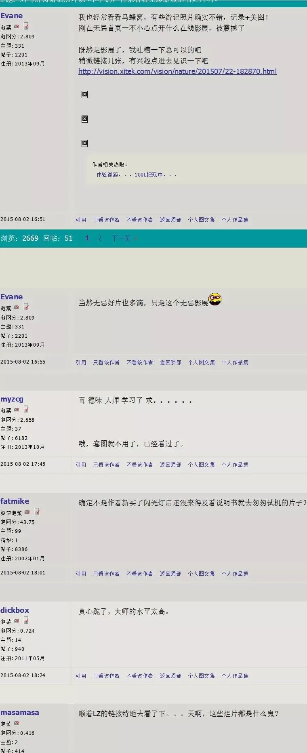307x753 pixels.
Task: Quote myzcg's post using 引用
Action: point(81,465)
